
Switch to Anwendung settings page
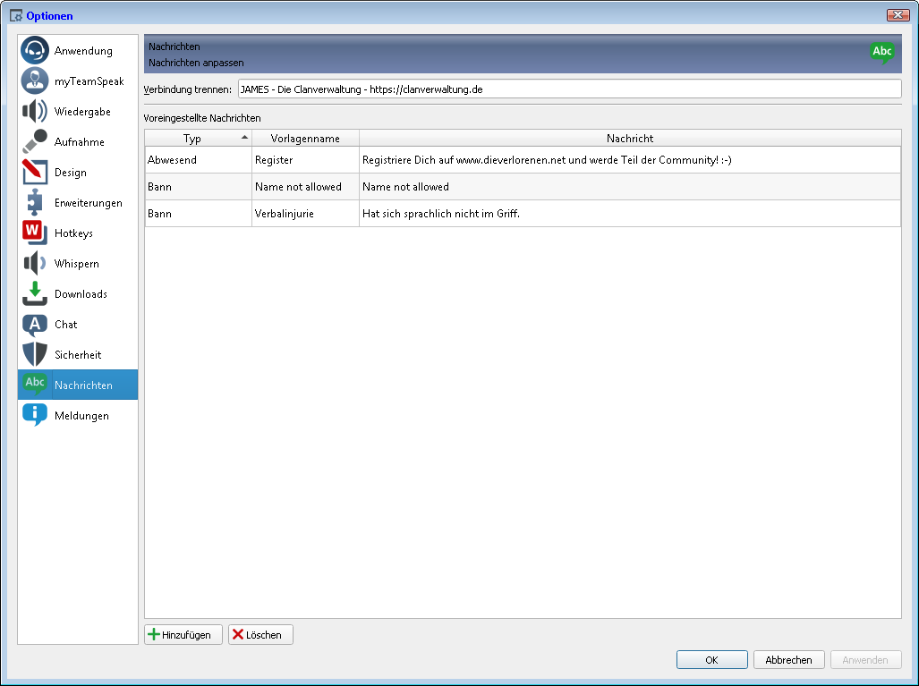pyautogui.click(x=78, y=50)
